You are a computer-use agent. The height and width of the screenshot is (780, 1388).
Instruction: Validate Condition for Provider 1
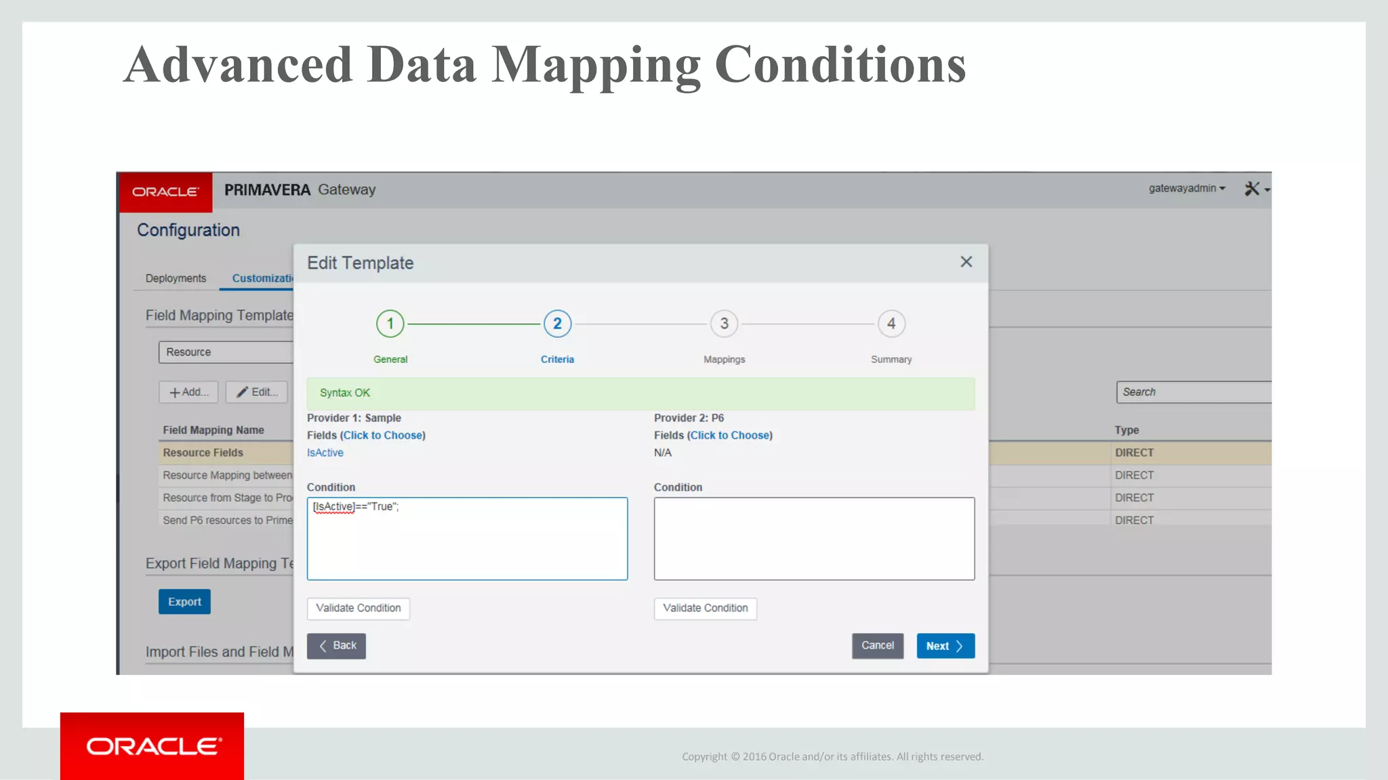click(x=358, y=608)
